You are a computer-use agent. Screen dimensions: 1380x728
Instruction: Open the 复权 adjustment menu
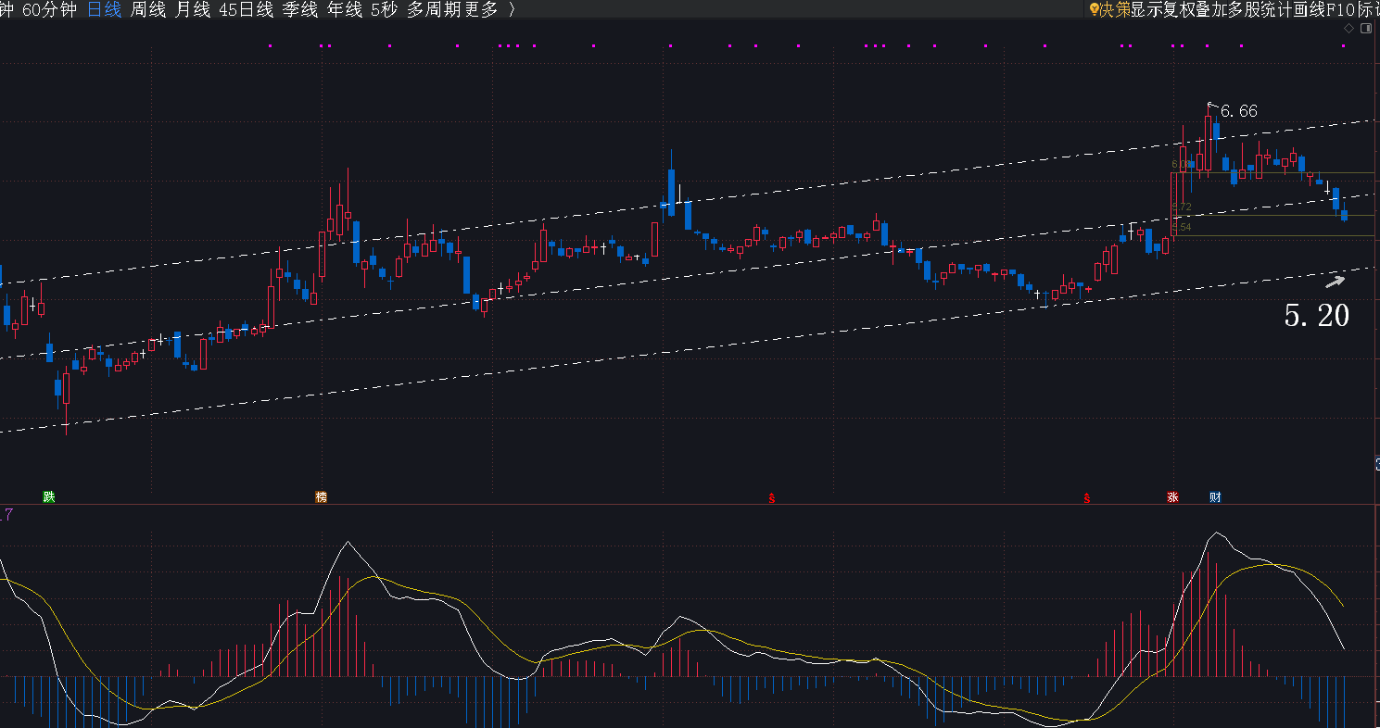[x=1171, y=9]
